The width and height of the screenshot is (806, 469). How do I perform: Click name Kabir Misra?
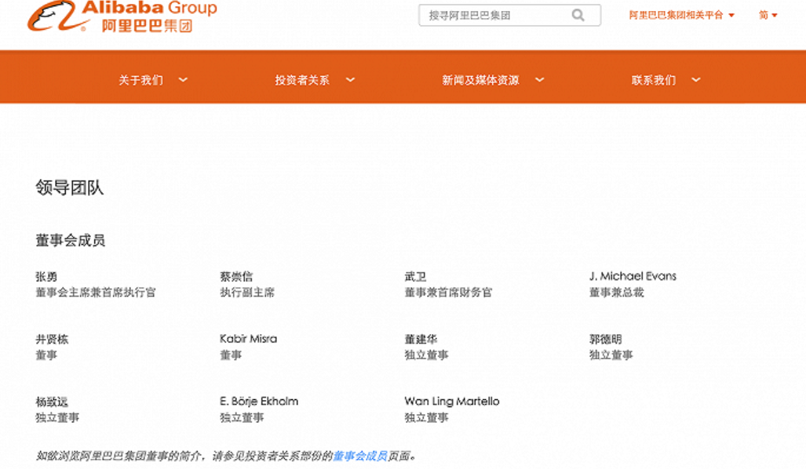pos(248,339)
